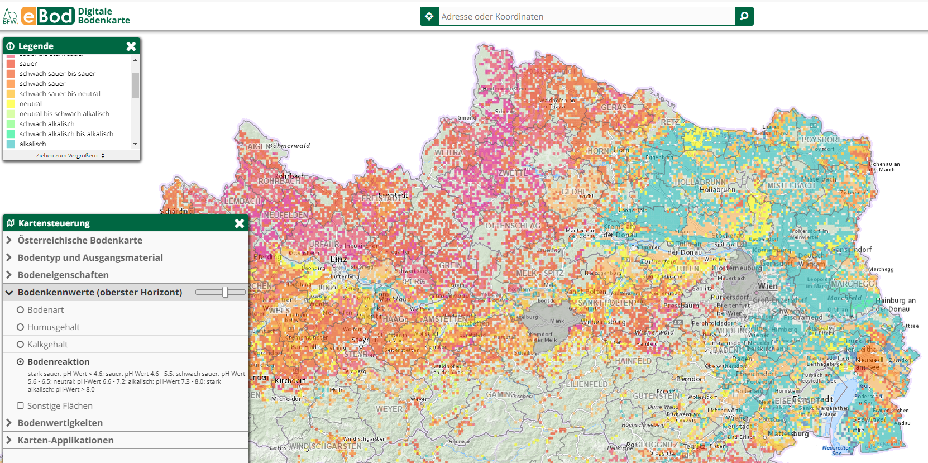Click the eBod logo
Image resolution: width=928 pixels, height=463 pixels.
pos(48,16)
